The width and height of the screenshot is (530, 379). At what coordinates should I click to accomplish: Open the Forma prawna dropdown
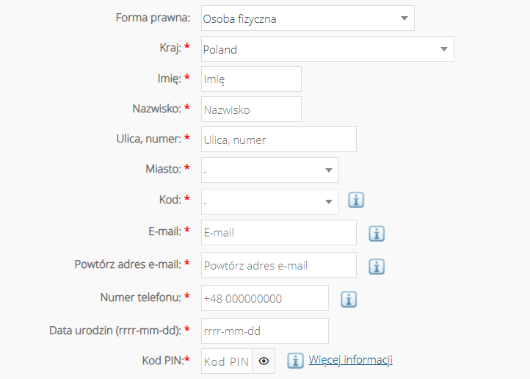click(x=308, y=18)
